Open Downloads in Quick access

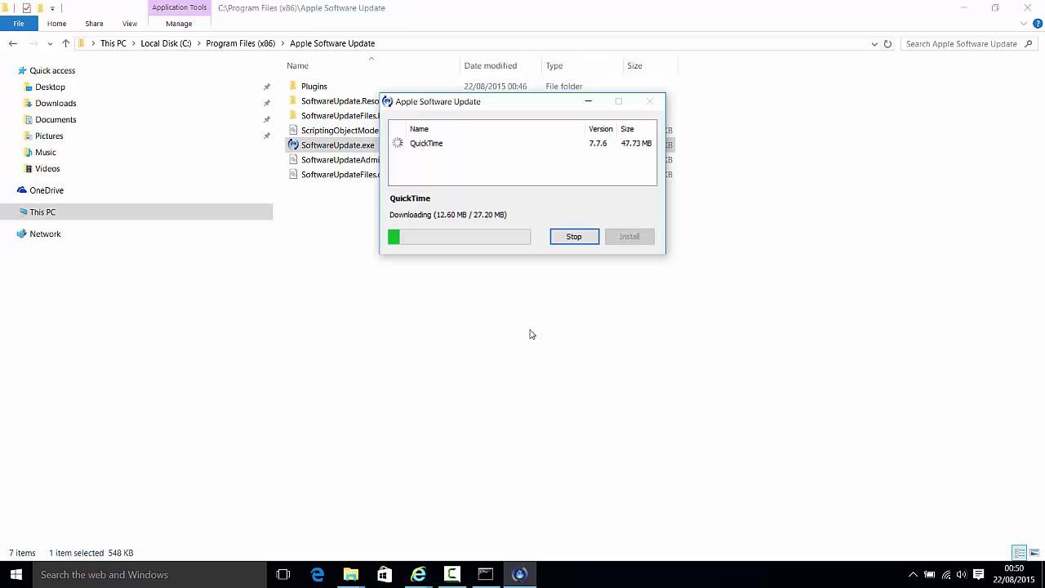(x=56, y=103)
